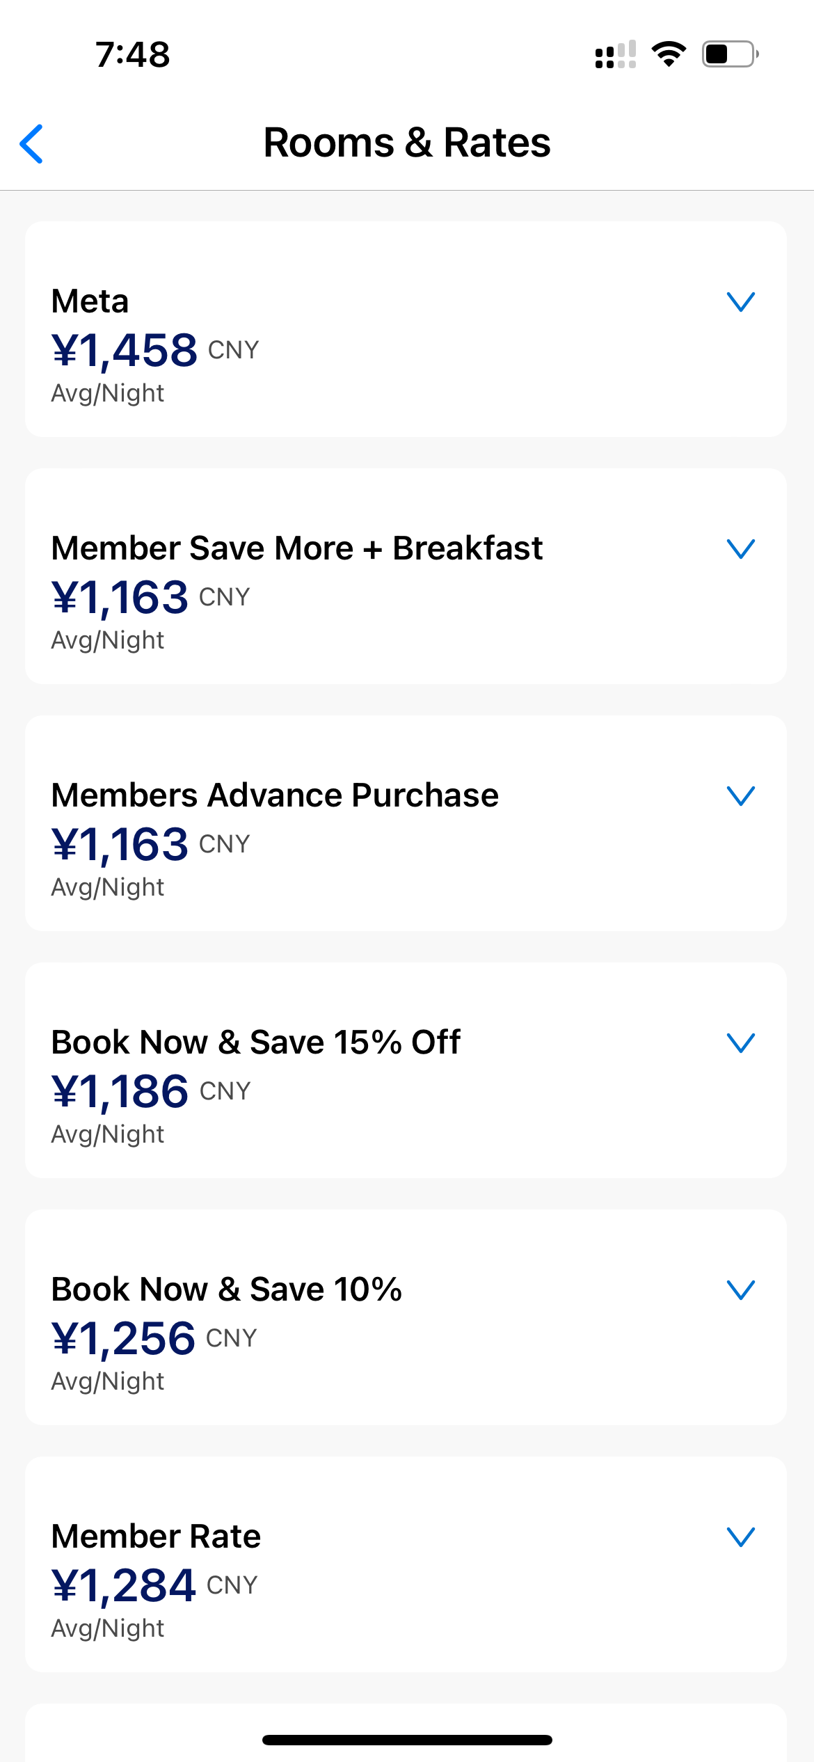
Task: Tap the Wi-Fi status icon
Action: (x=669, y=54)
